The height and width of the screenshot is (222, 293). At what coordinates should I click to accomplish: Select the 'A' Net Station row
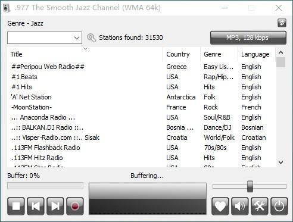pos(141,97)
